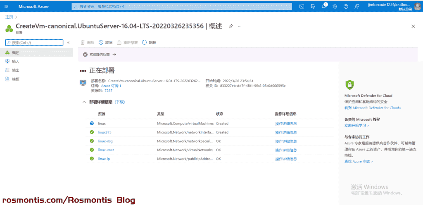This screenshot has height=205, width=423.
Task: Click the 下载 download link
Action: coord(120,102)
